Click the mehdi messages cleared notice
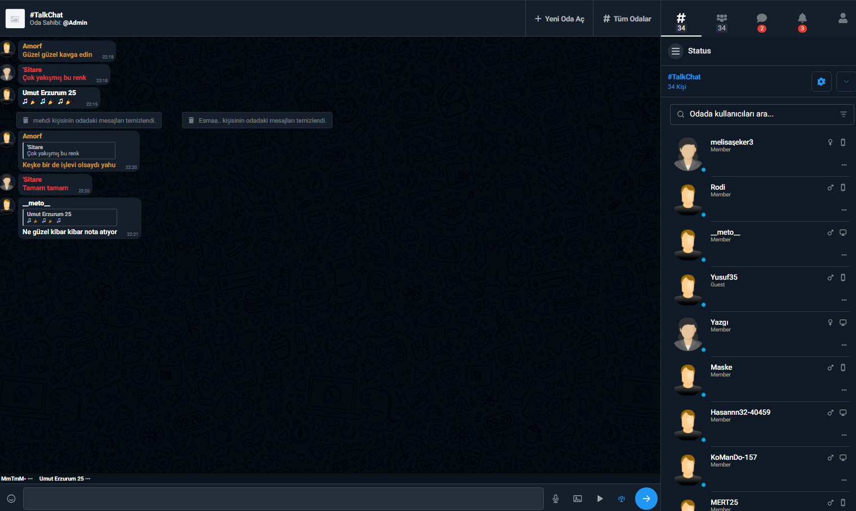 coord(89,120)
